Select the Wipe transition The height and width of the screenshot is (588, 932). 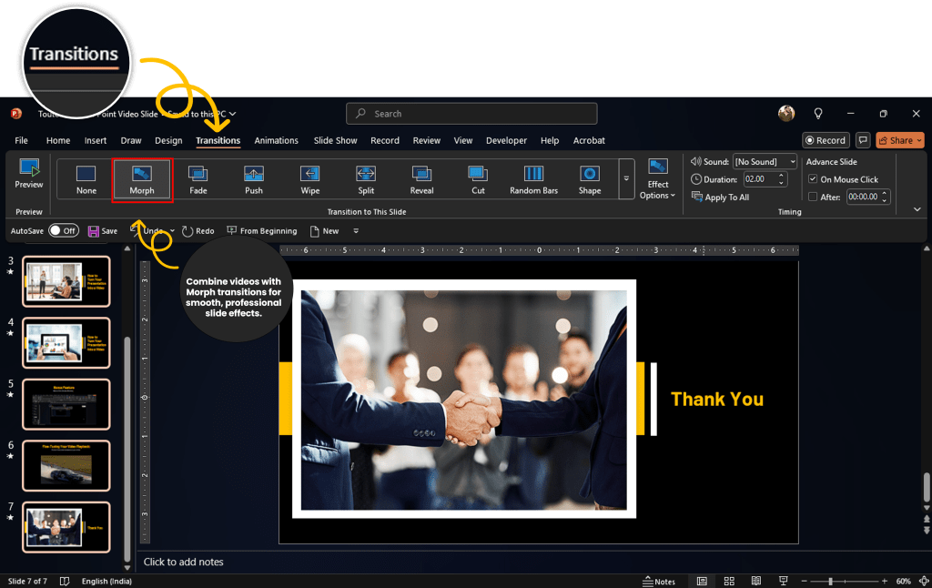pyautogui.click(x=310, y=173)
